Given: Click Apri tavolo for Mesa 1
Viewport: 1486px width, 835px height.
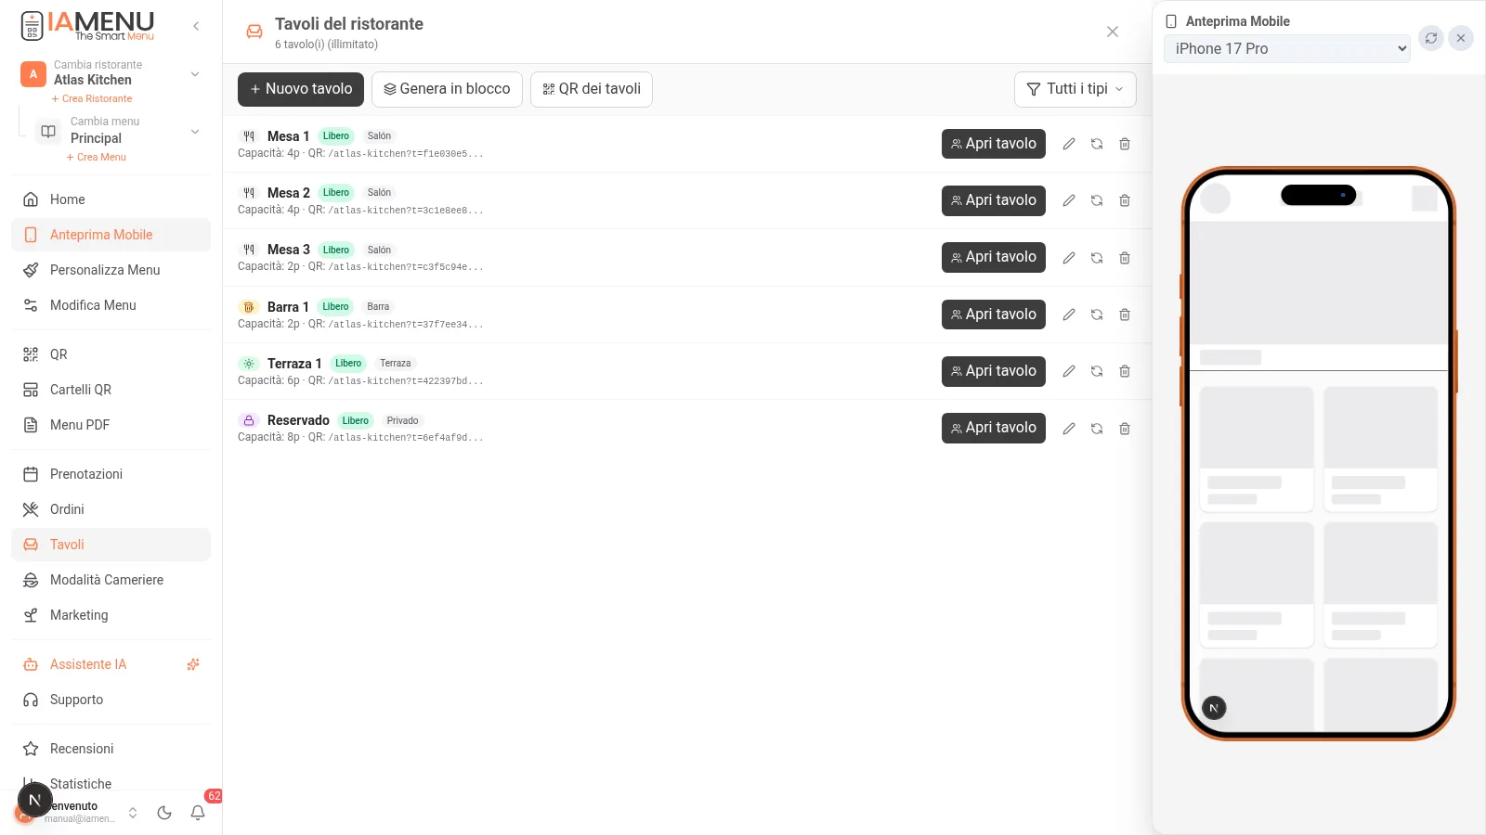Looking at the screenshot, I should pyautogui.click(x=994, y=144).
